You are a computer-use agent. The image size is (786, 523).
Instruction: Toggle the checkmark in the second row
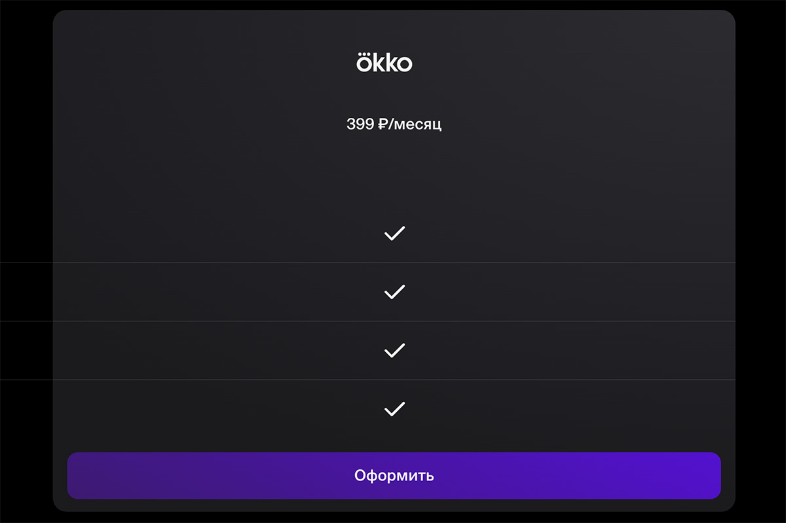[x=394, y=291]
